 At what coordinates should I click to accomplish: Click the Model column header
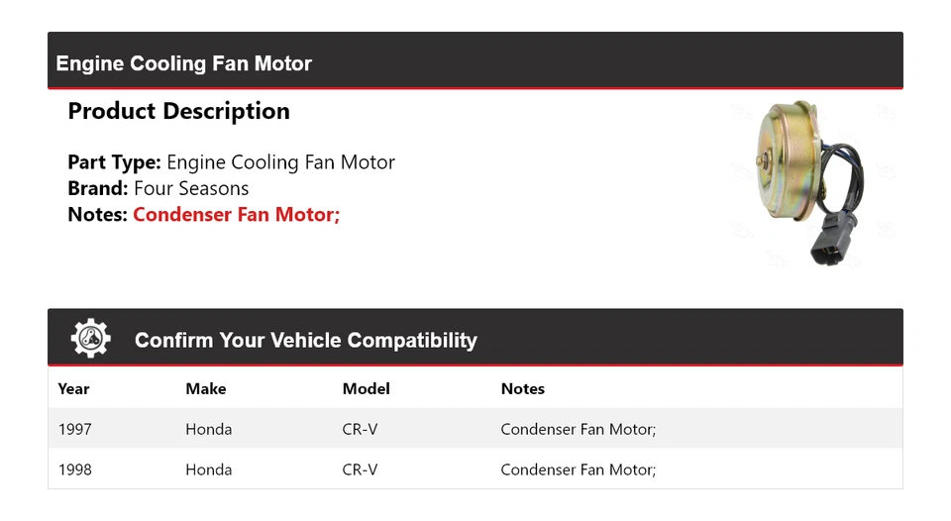point(366,389)
